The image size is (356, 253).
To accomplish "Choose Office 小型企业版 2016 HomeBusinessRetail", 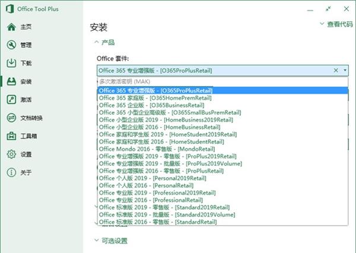I will pyautogui.click(x=223, y=127).
